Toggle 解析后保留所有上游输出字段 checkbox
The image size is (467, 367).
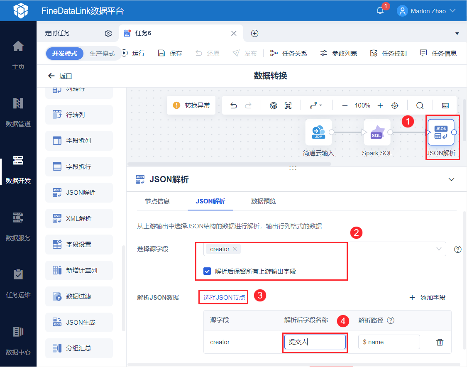click(207, 271)
